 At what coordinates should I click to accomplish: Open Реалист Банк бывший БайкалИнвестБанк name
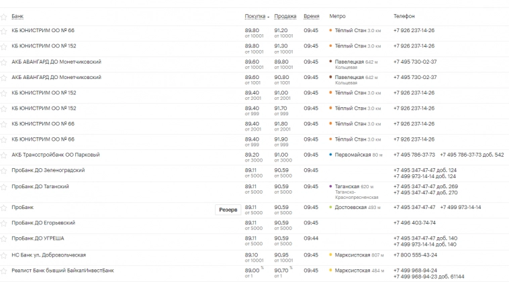pos(62,271)
